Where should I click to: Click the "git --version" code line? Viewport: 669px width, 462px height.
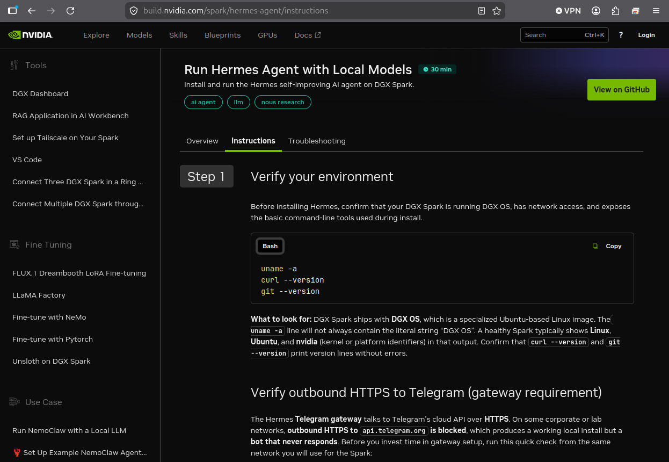(x=290, y=291)
